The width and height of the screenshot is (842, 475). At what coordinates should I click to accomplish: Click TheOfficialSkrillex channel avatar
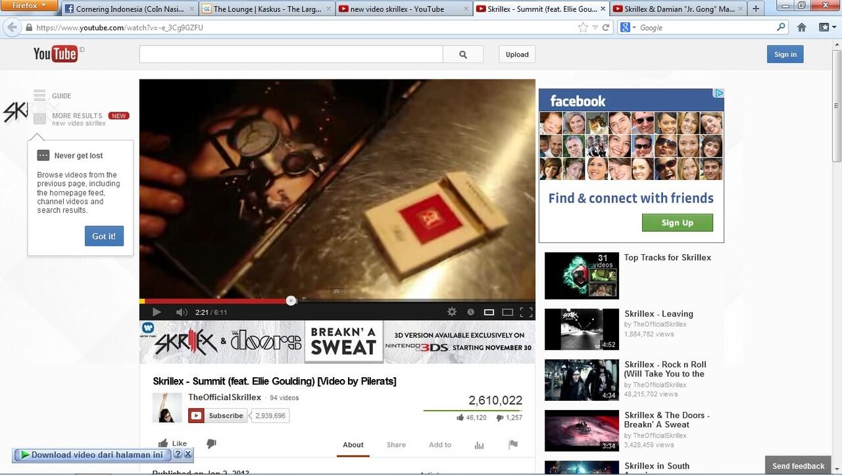[x=167, y=408]
